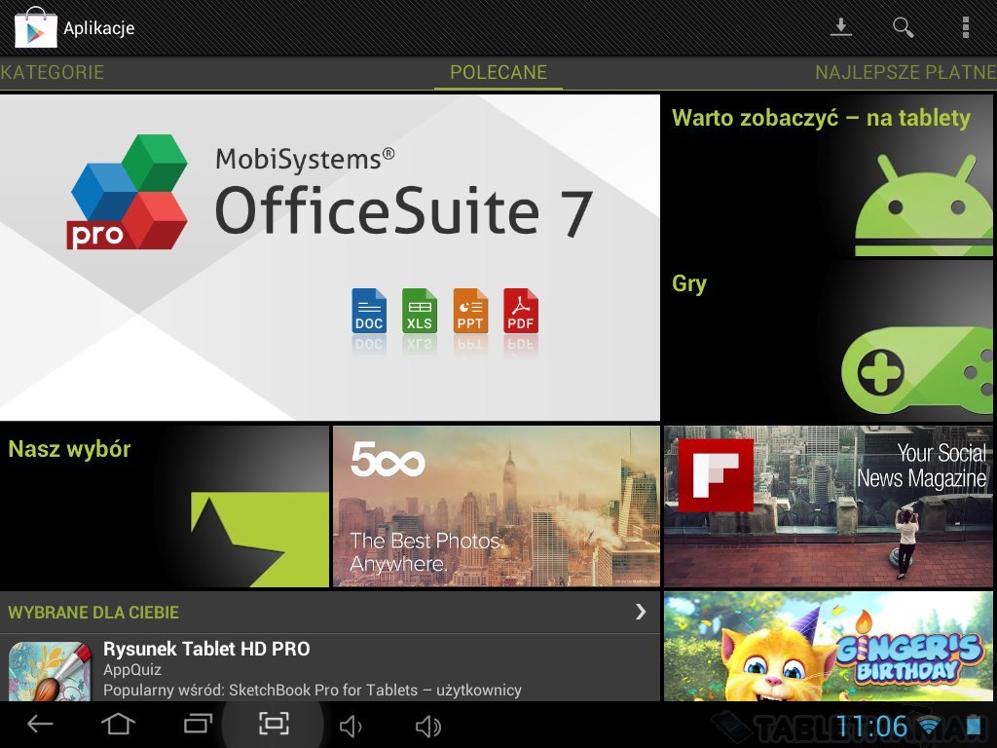Open the downloads icon in top bar
Viewport: 997px width, 748px height.
click(840, 27)
